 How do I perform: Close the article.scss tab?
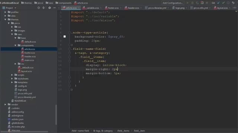click(79, 8)
